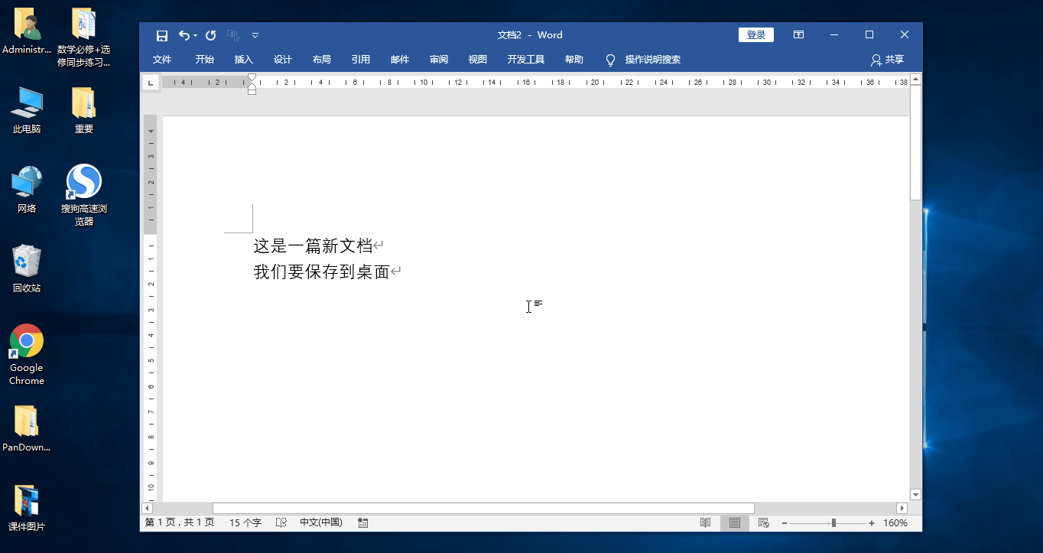
Task: Open Read Mode from the status bar
Action: (x=705, y=522)
